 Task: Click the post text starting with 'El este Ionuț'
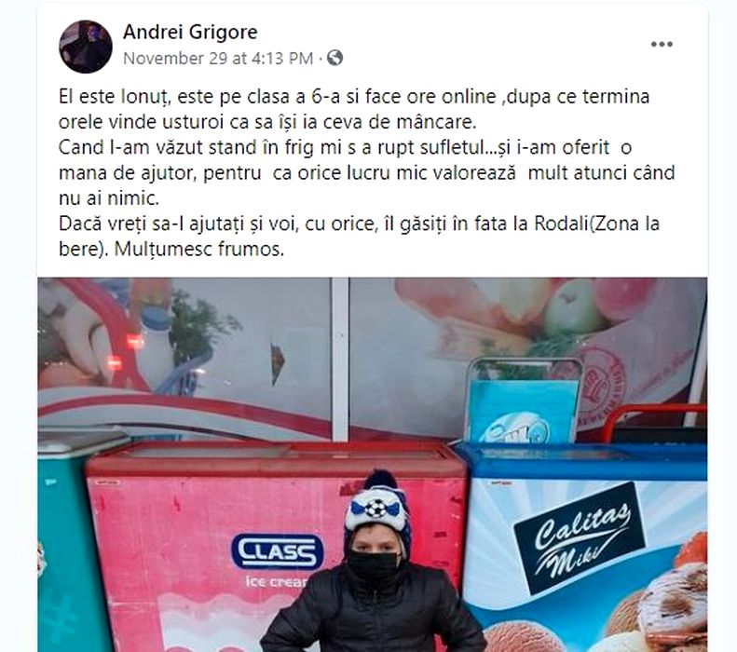click(354, 97)
